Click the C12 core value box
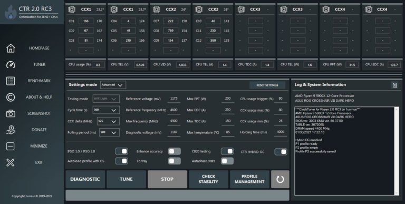The width and height of the screenshot is (405, 204). coord(213,41)
